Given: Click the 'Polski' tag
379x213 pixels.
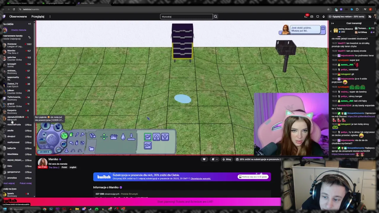Looking at the screenshot, I should tap(64, 167).
